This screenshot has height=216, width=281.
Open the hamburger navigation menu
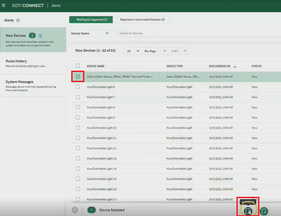[x=4, y=5]
